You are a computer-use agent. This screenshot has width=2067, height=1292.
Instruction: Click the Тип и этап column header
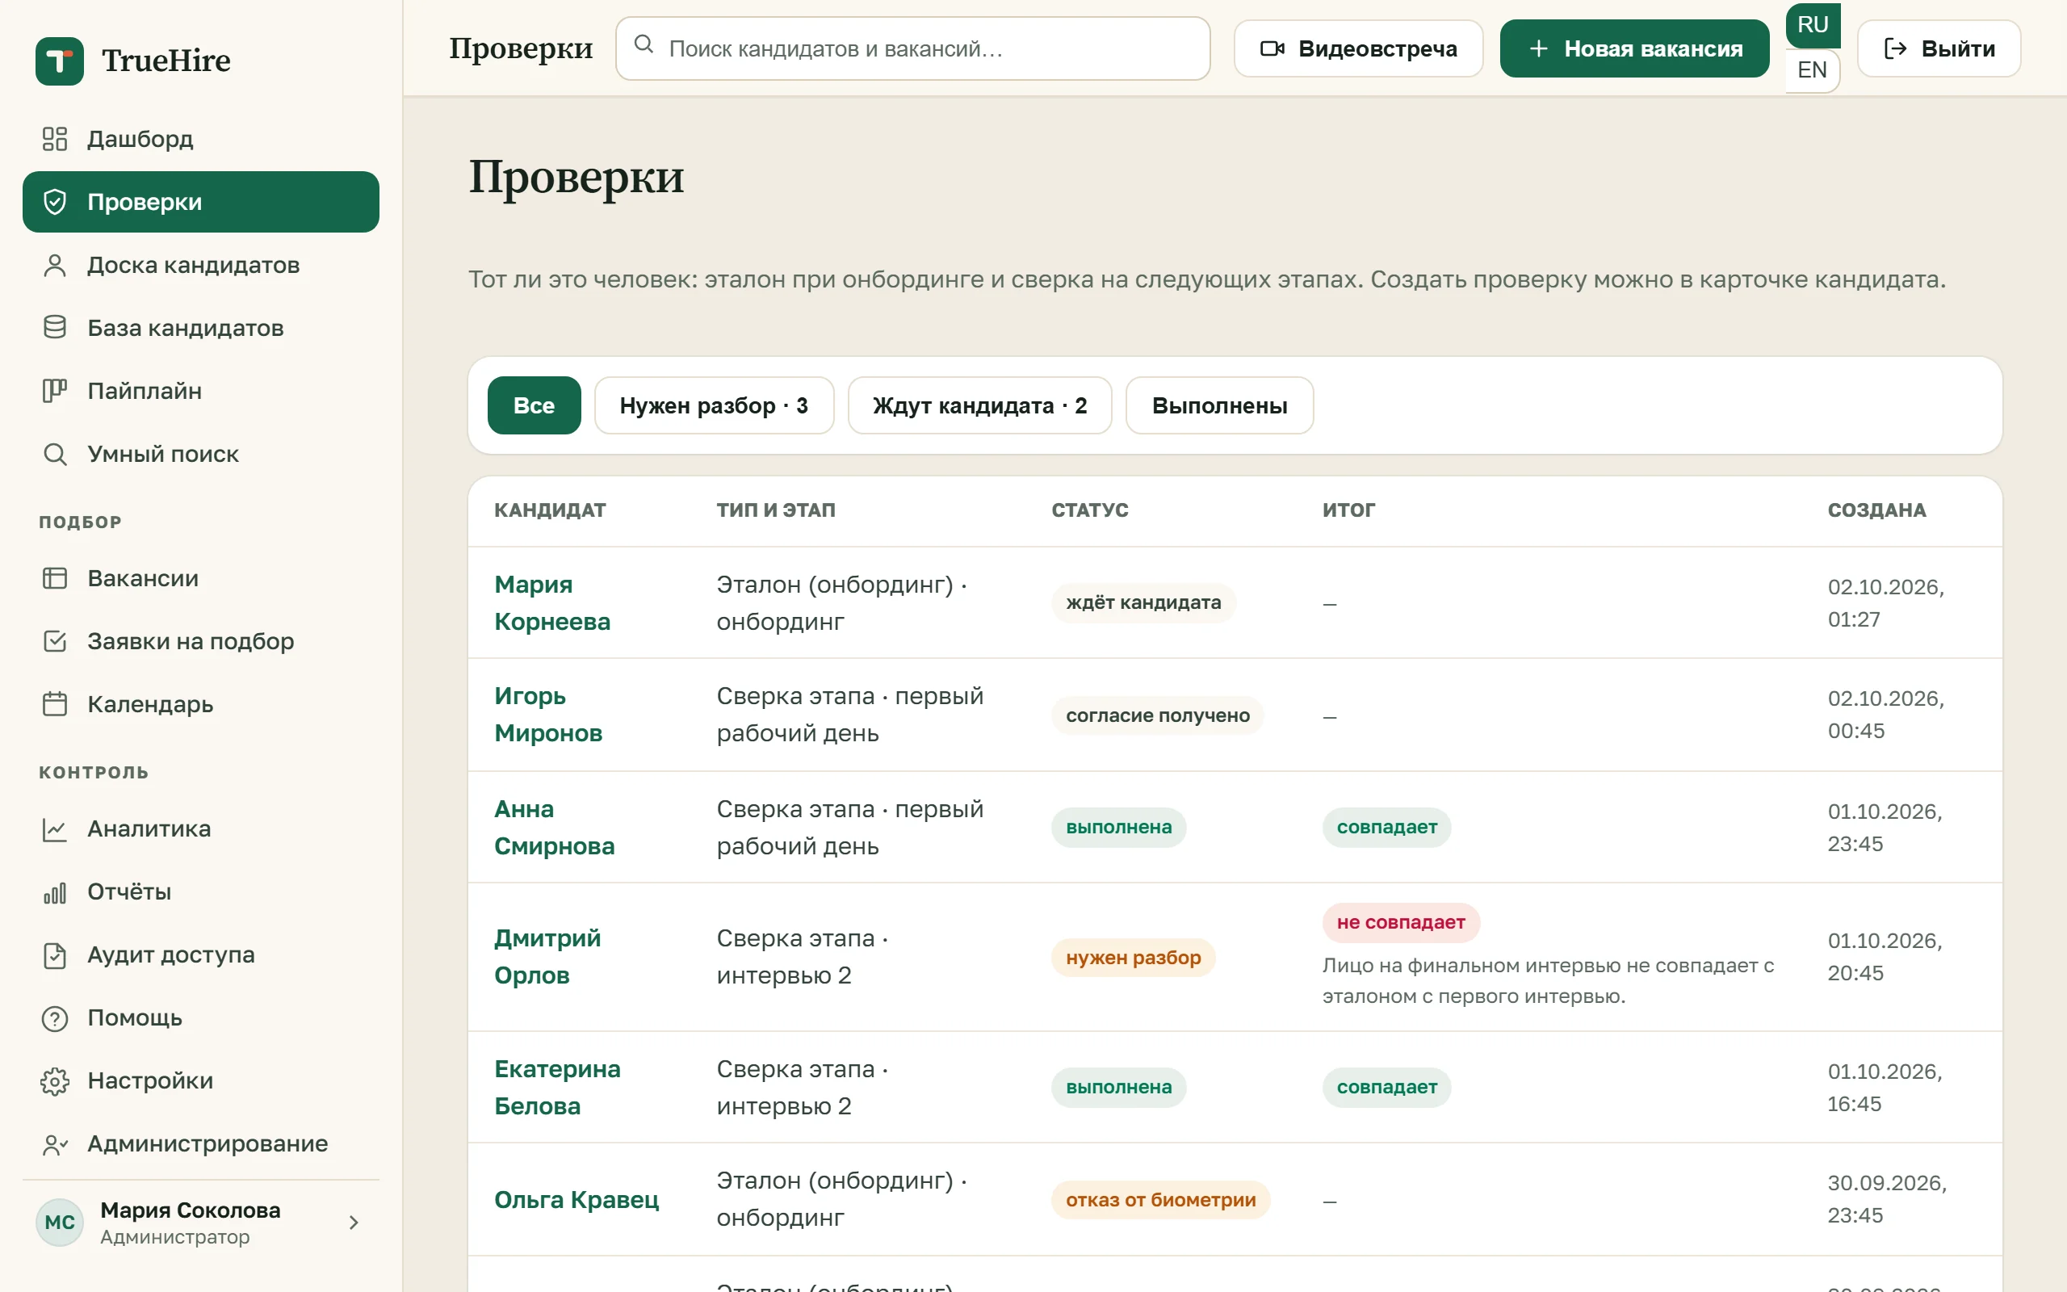pos(776,510)
